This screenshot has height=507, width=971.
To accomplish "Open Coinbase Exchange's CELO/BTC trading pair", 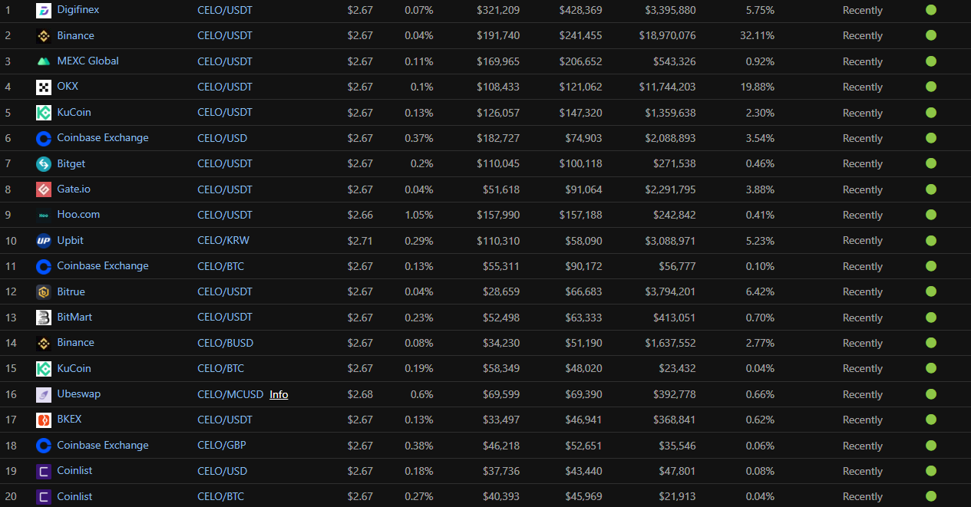I will click(221, 266).
